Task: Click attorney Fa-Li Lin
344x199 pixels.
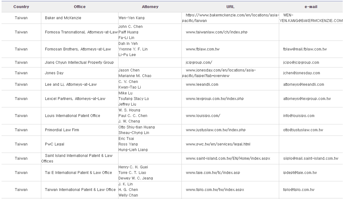Action: pyautogui.click(x=126, y=38)
